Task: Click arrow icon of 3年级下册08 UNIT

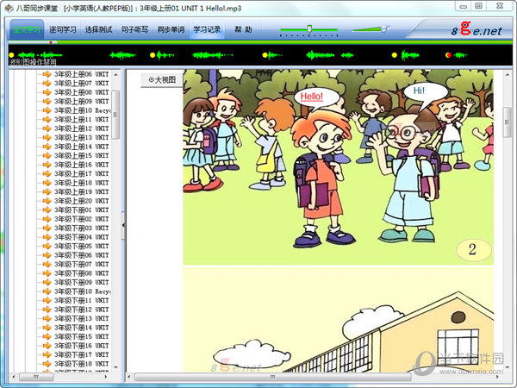Action: coord(47,273)
